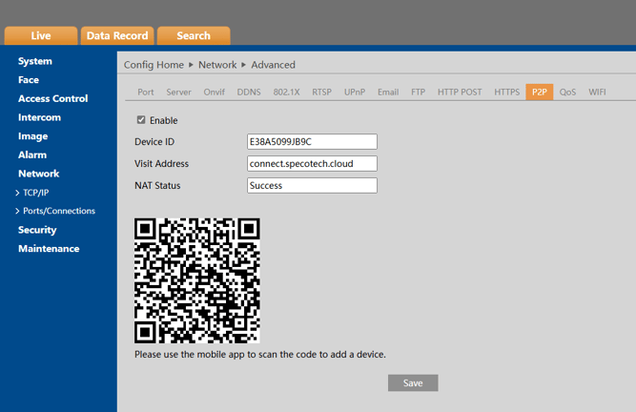Enable the P2P checkbox
This screenshot has width=636, height=412.
[x=141, y=120]
